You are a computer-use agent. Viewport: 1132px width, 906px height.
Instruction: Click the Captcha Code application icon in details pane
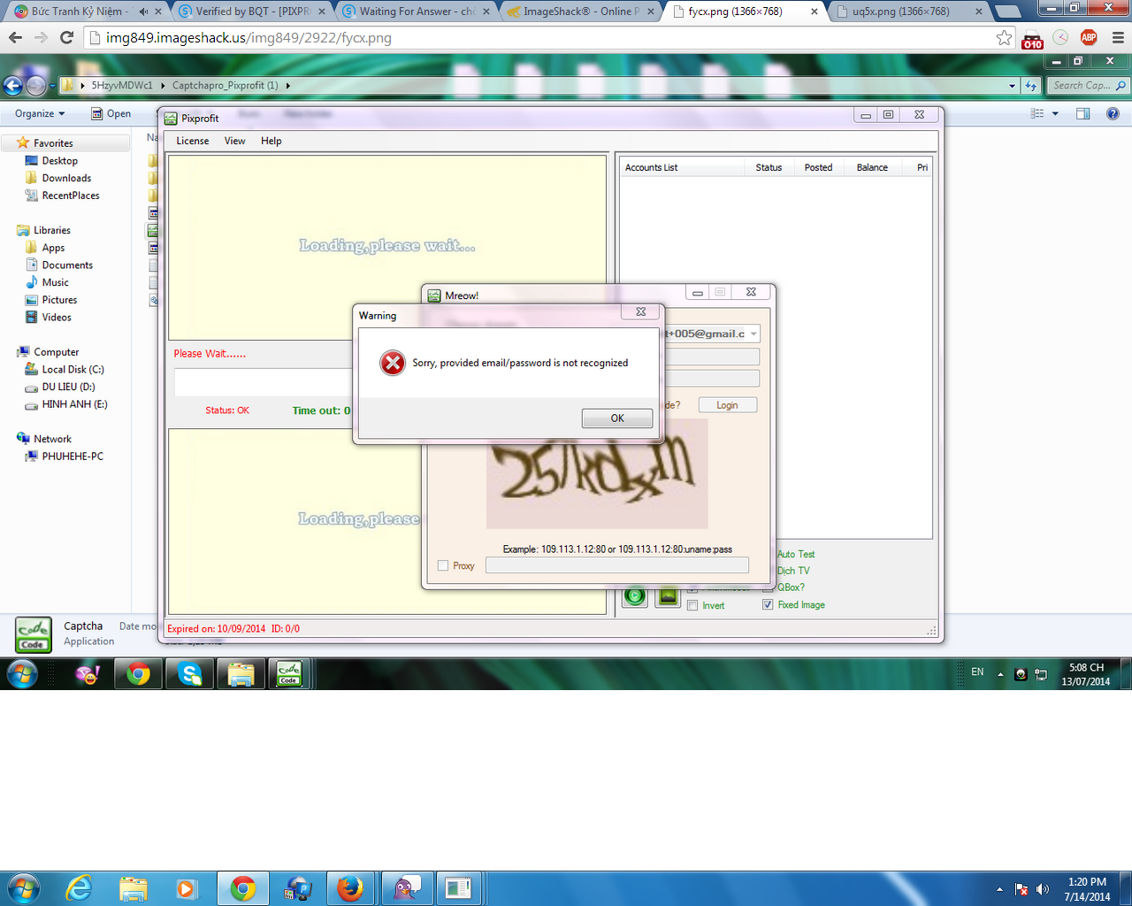click(x=33, y=633)
